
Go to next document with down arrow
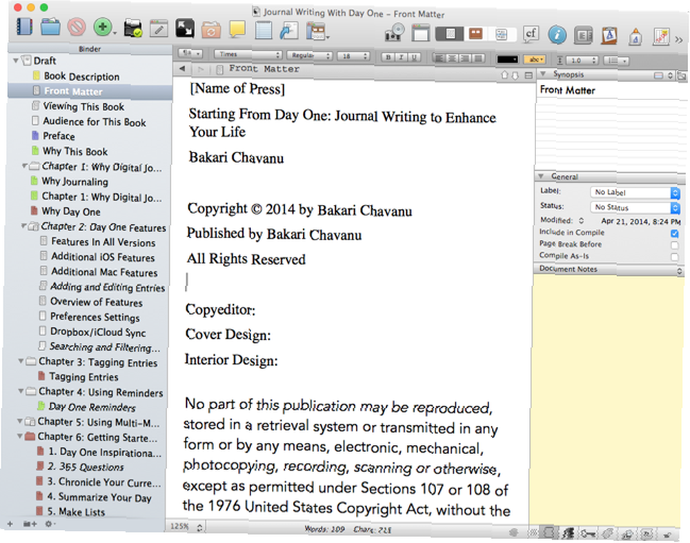point(515,76)
